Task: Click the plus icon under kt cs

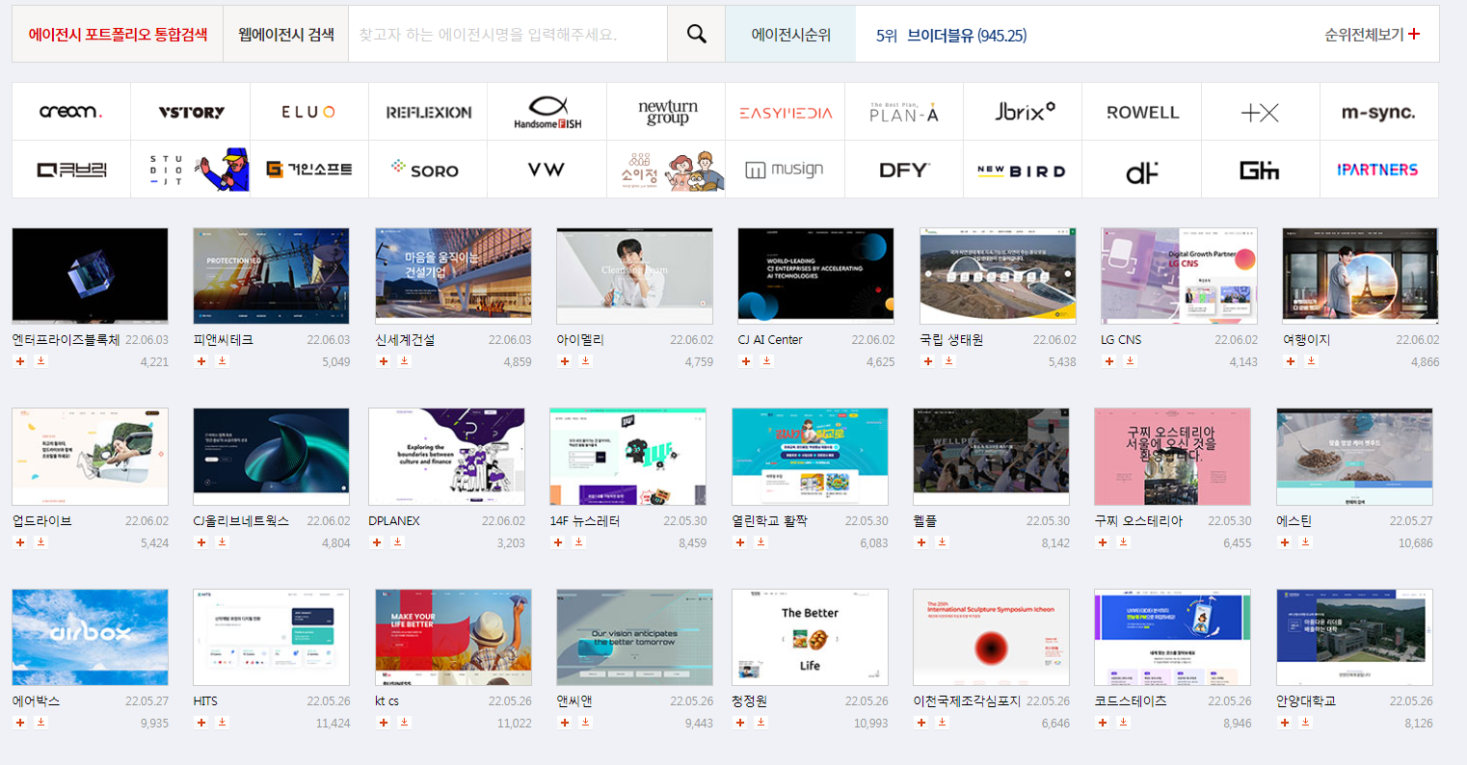Action: (x=384, y=723)
